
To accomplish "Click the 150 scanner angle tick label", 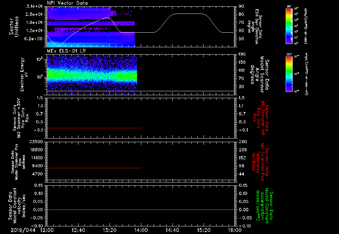I will click(242, 62).
